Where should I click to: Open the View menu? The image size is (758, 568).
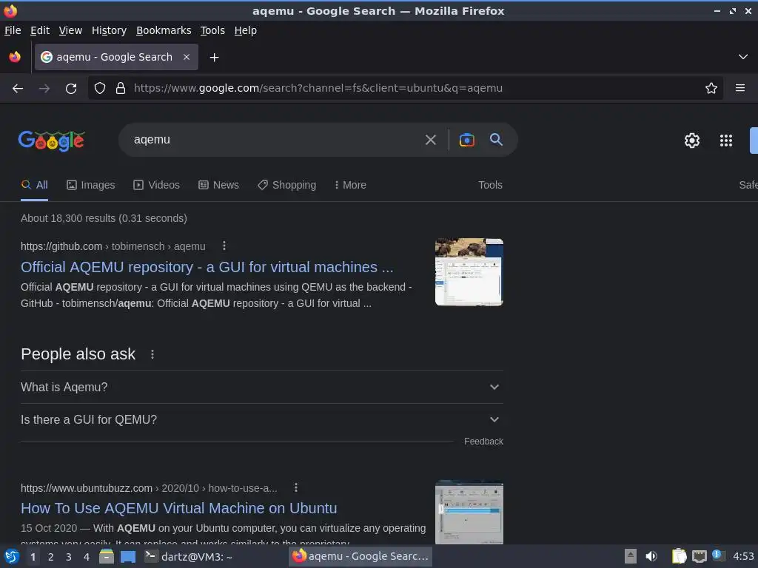70,30
